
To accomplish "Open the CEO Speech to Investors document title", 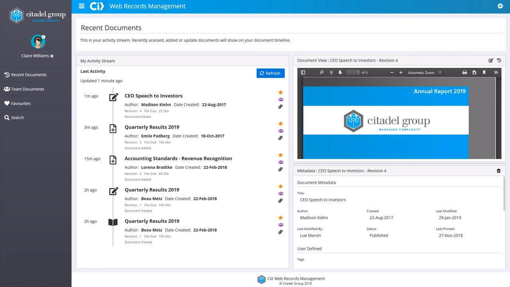I will coord(153,96).
